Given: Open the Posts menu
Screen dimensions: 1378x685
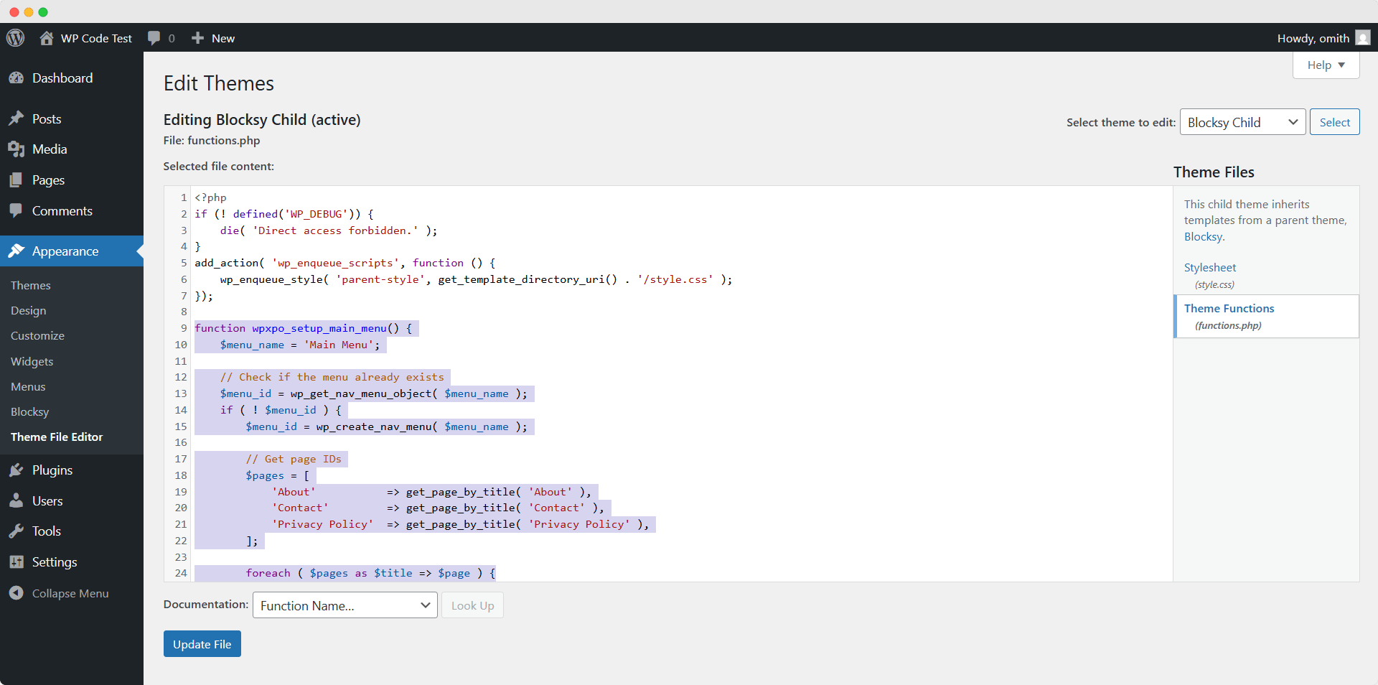Looking at the screenshot, I should tap(47, 119).
